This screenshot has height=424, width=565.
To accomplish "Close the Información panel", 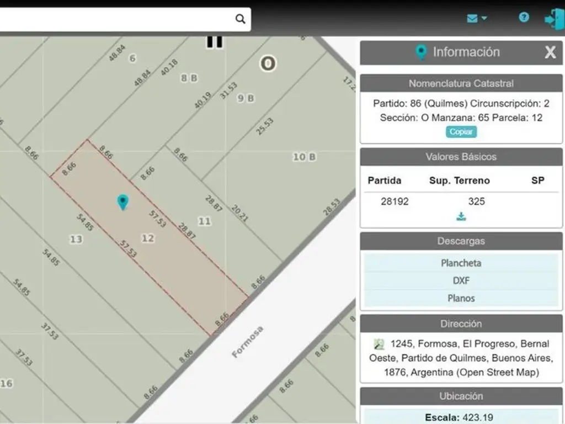I will tap(550, 52).
